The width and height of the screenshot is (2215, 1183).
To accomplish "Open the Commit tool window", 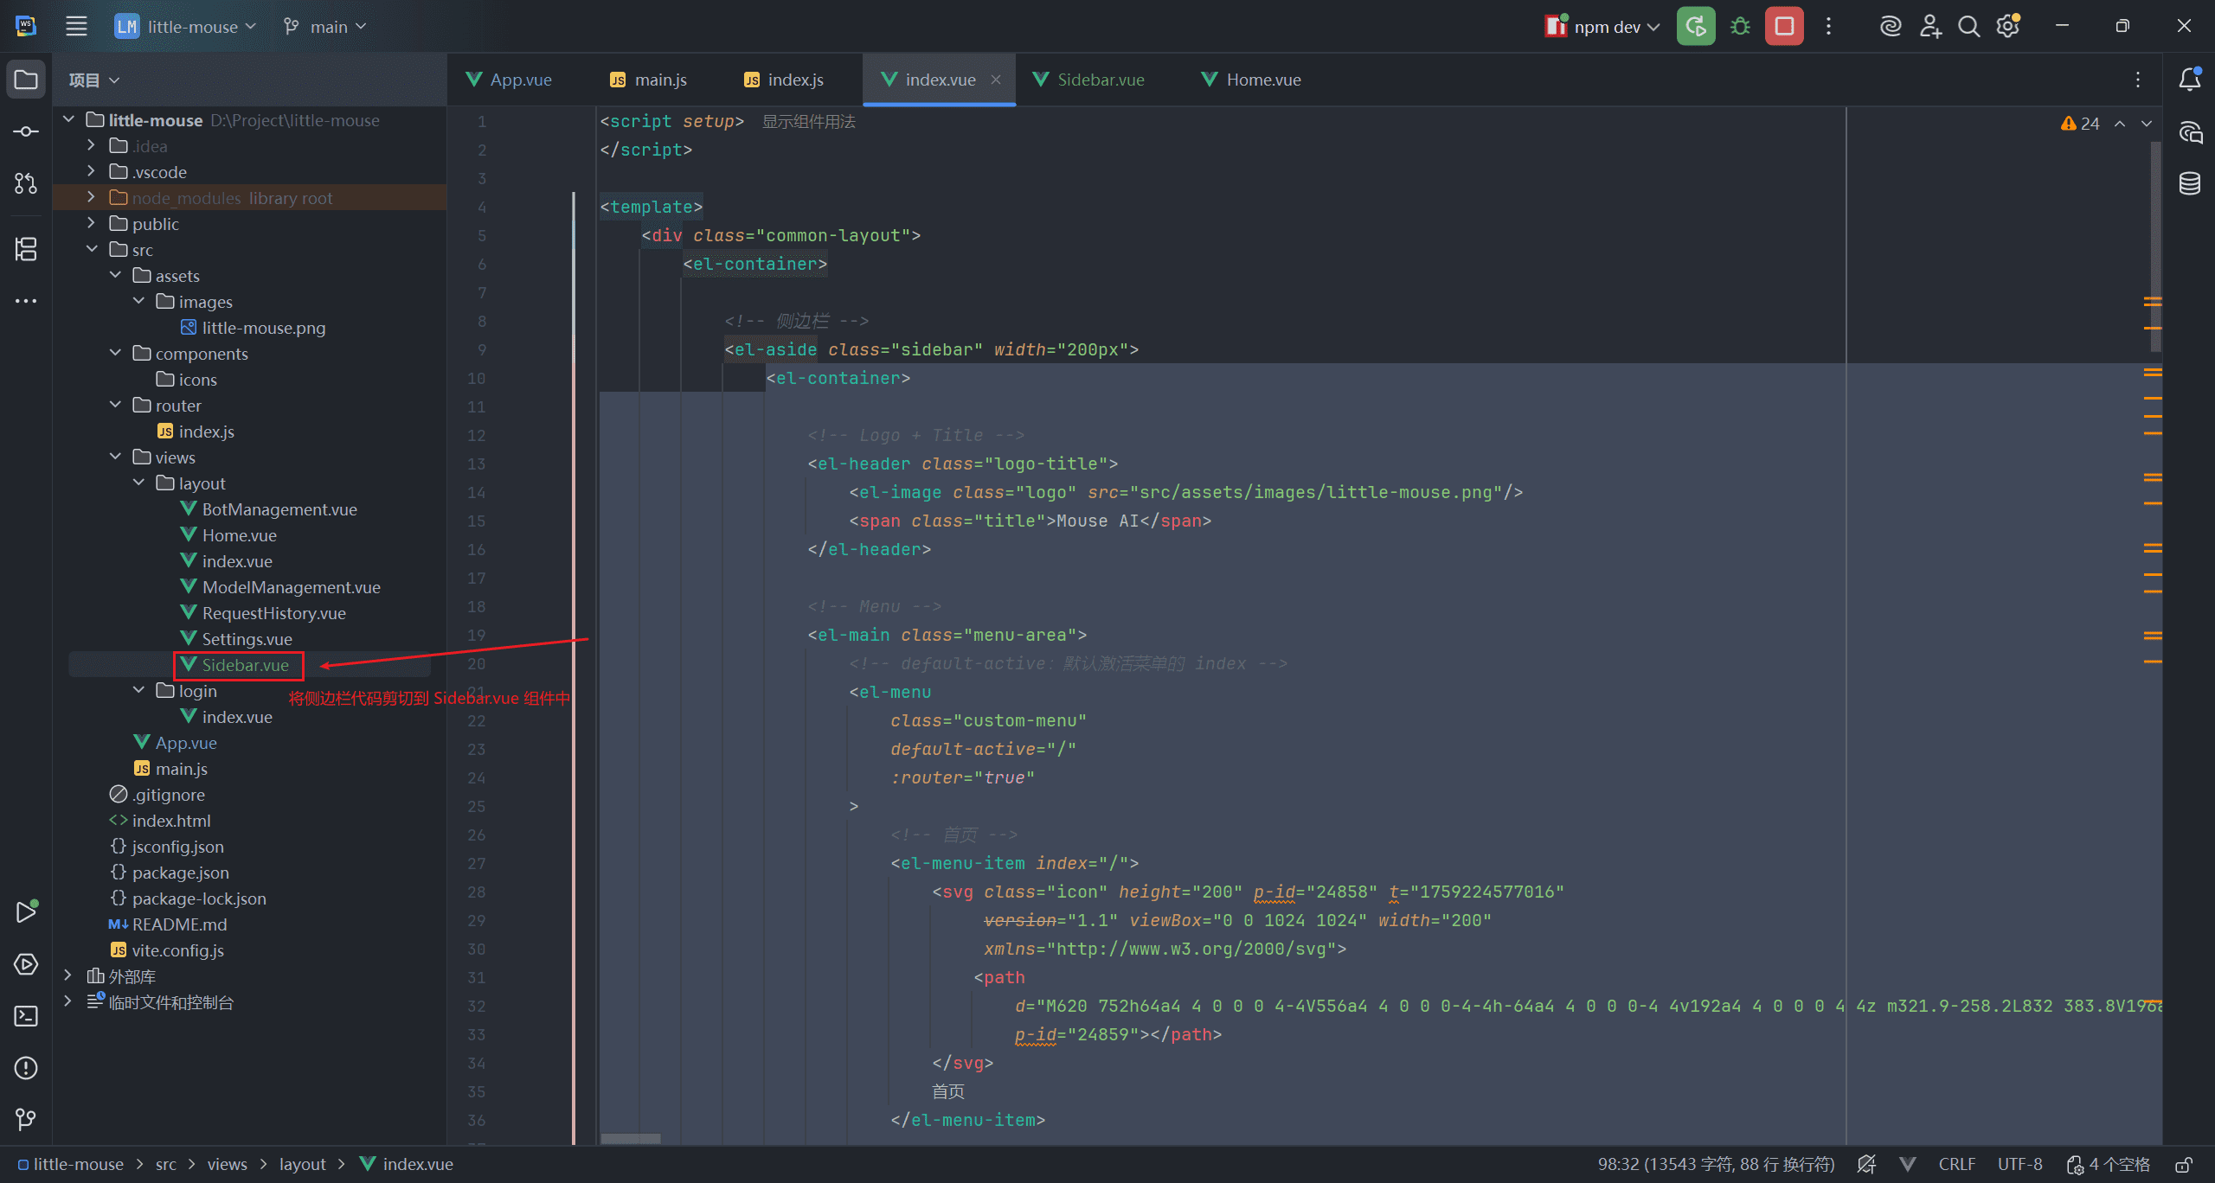I will (26, 131).
